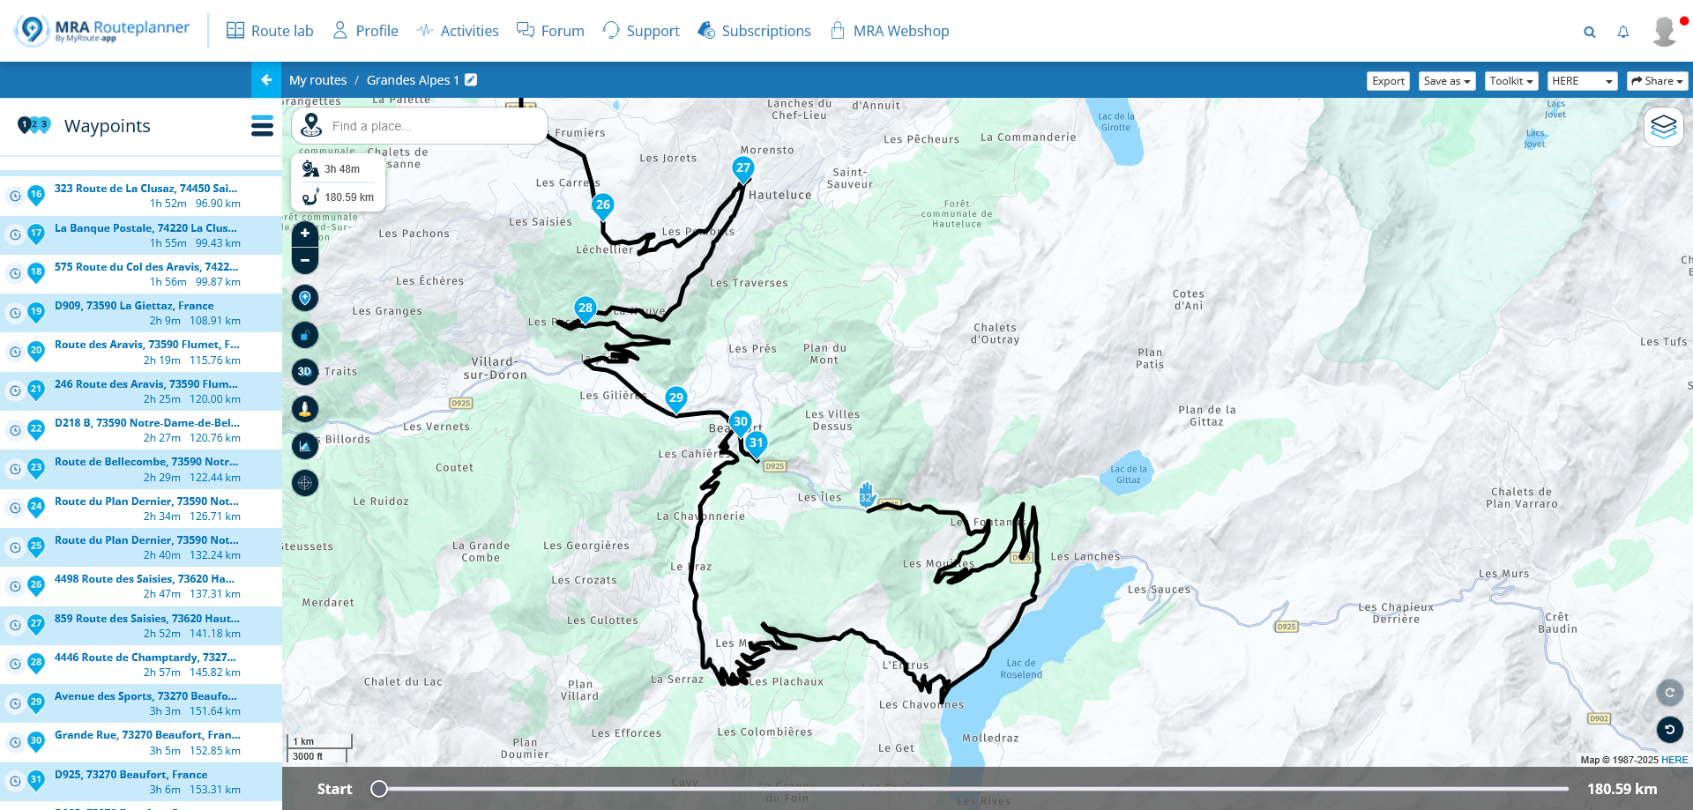Center map on current location

[305, 483]
